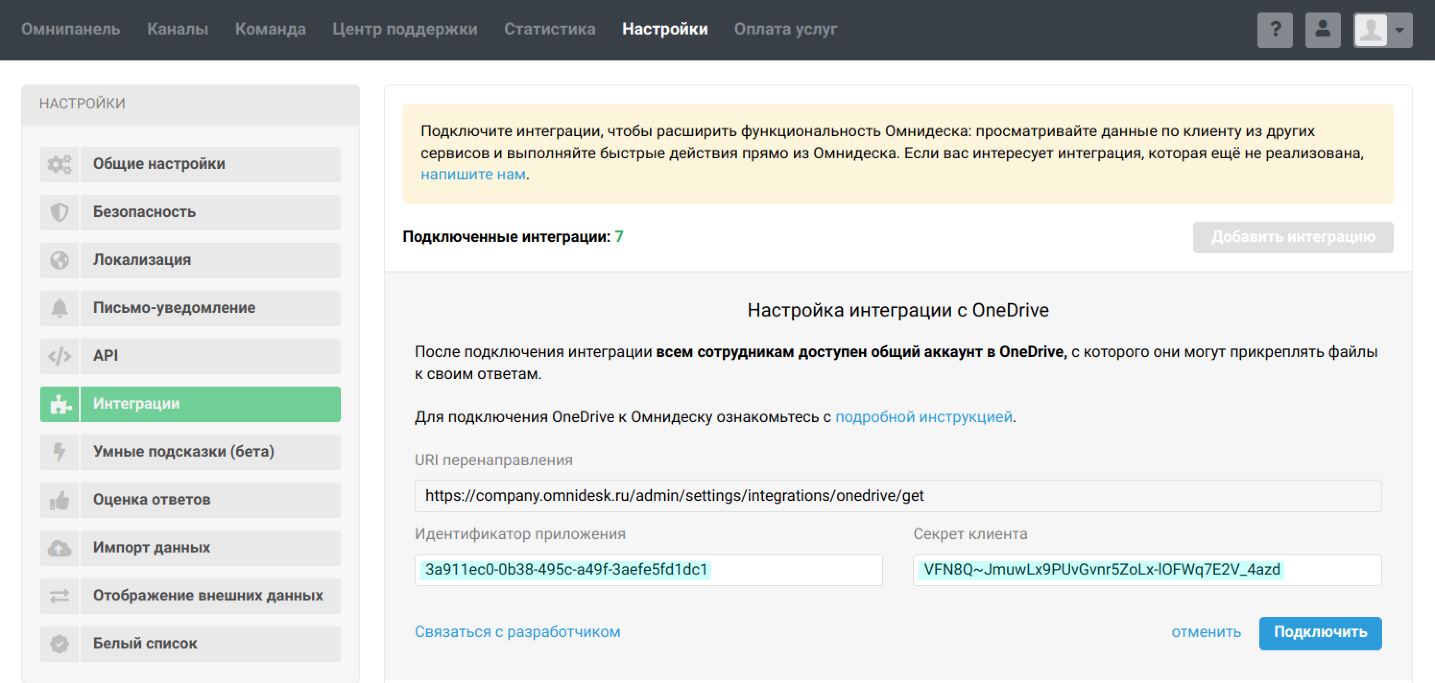
Task: Click the bell icon beside Письмо-уведомление
Action: pyautogui.click(x=60, y=308)
